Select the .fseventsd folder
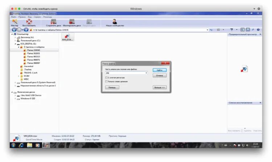The height and width of the screenshot is (162, 272). (28, 66)
